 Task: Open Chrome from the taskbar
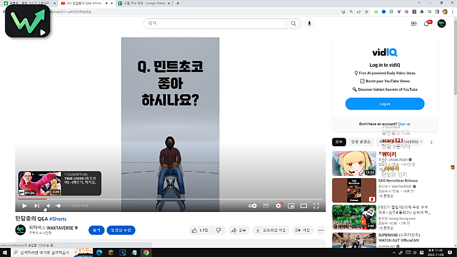coord(146,252)
